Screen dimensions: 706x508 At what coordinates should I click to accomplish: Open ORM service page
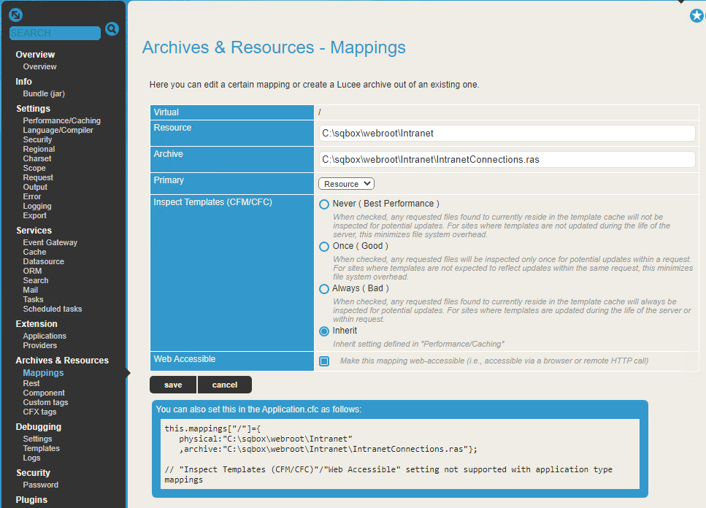(32, 271)
